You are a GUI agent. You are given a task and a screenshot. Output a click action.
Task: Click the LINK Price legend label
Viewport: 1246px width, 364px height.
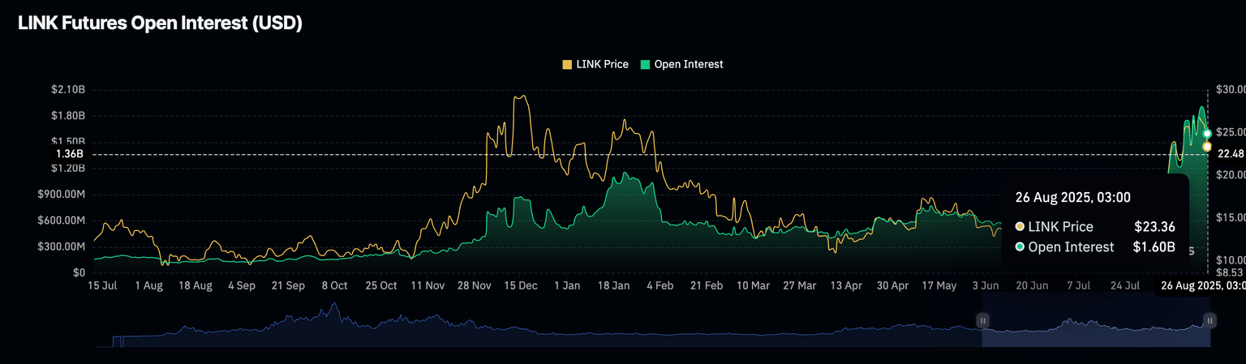click(x=602, y=64)
